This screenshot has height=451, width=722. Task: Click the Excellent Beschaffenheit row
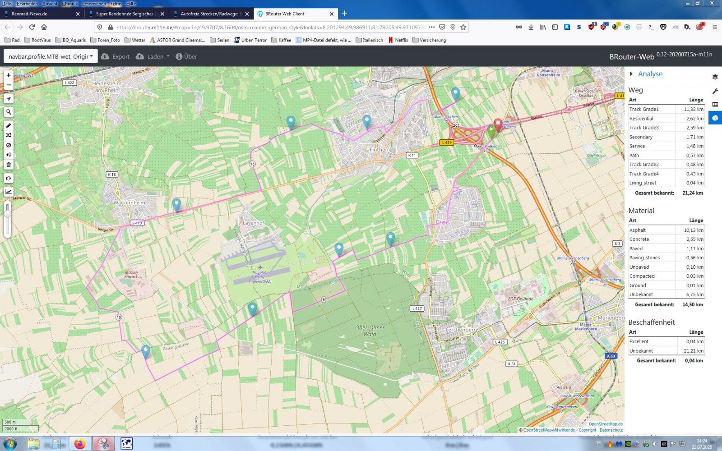[666, 341]
